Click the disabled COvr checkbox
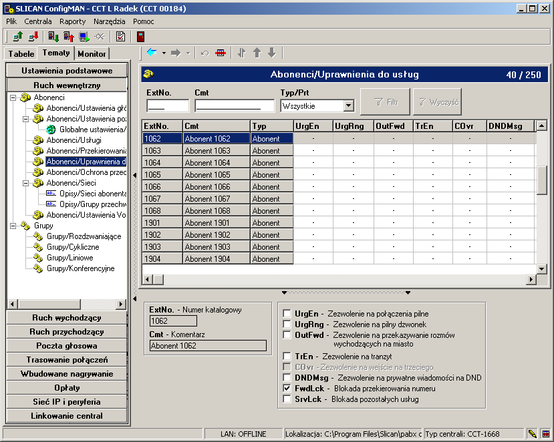The height and width of the screenshot is (442, 554). (287, 367)
